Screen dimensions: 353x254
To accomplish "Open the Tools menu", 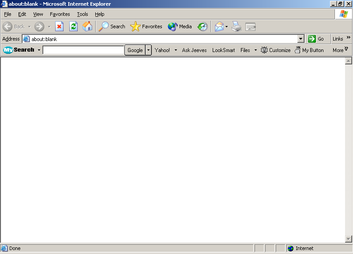I will (x=83, y=14).
